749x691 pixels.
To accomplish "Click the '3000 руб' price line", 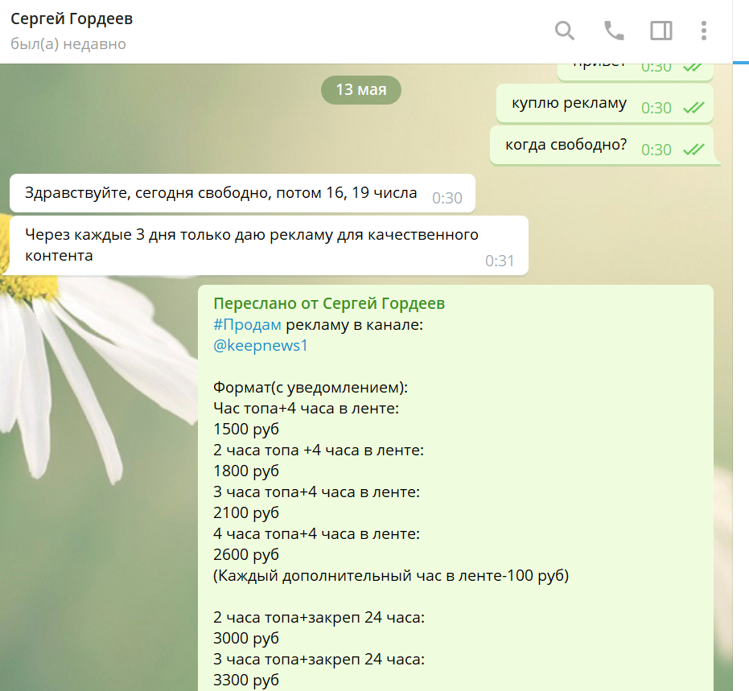I will (246, 638).
